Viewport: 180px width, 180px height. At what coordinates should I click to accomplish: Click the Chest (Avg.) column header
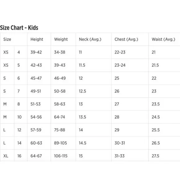click(x=126, y=39)
